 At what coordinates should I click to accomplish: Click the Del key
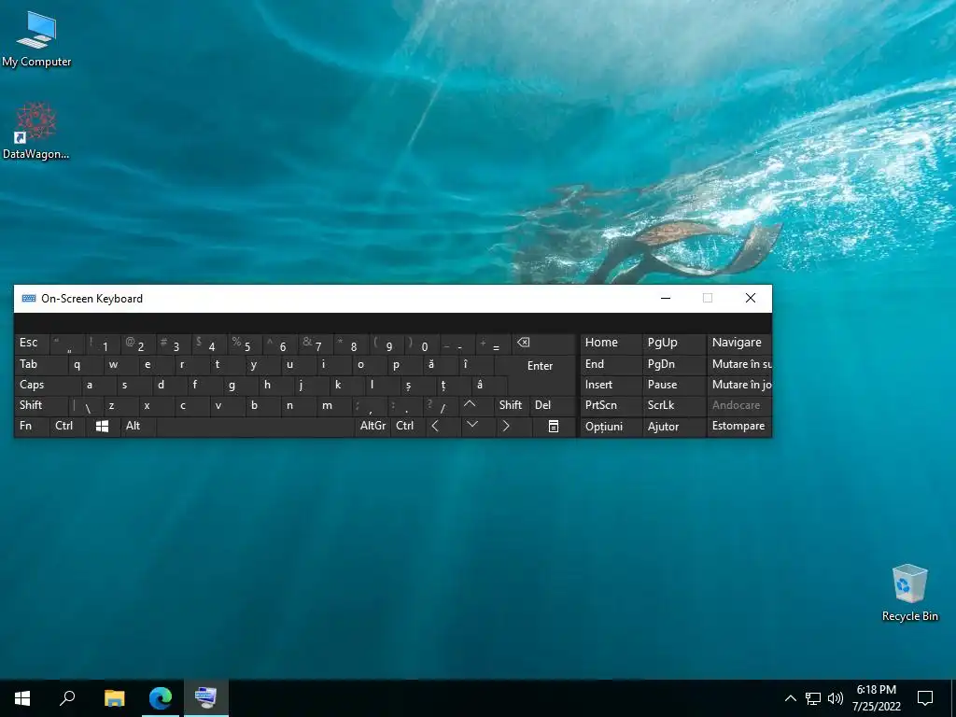553,405
